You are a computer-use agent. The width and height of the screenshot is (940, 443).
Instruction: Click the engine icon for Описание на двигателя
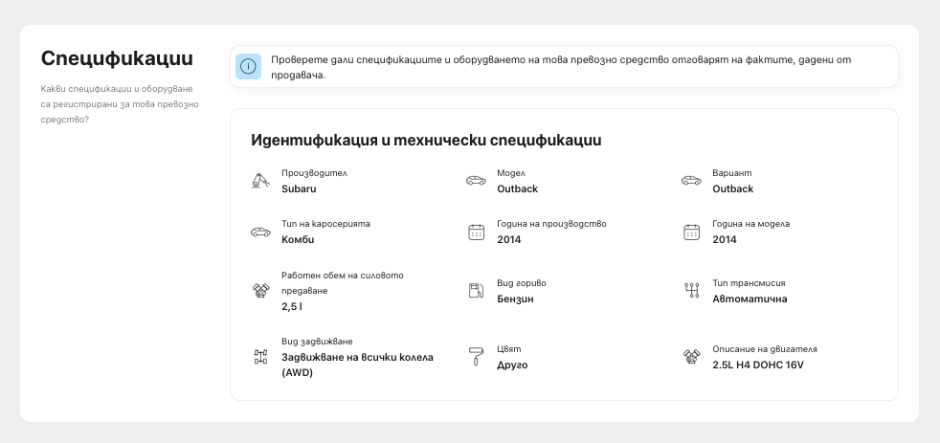pyautogui.click(x=691, y=357)
